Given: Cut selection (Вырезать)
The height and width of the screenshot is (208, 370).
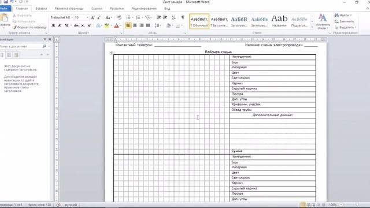Looking at the screenshot, I should (x=22, y=16).
